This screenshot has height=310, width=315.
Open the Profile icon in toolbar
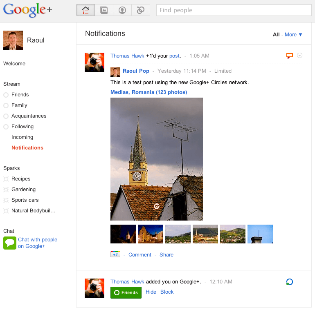pos(122,10)
